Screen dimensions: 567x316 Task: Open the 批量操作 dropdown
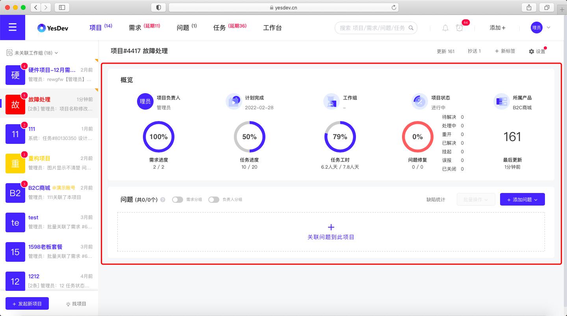pos(476,199)
